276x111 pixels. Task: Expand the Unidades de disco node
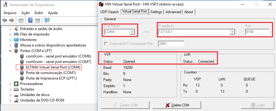[x=10, y=95]
